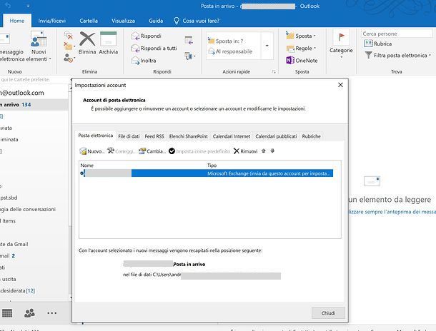Open Filtra posta elettronica dropdown
Viewport: 436px width, 331px height.
398,56
